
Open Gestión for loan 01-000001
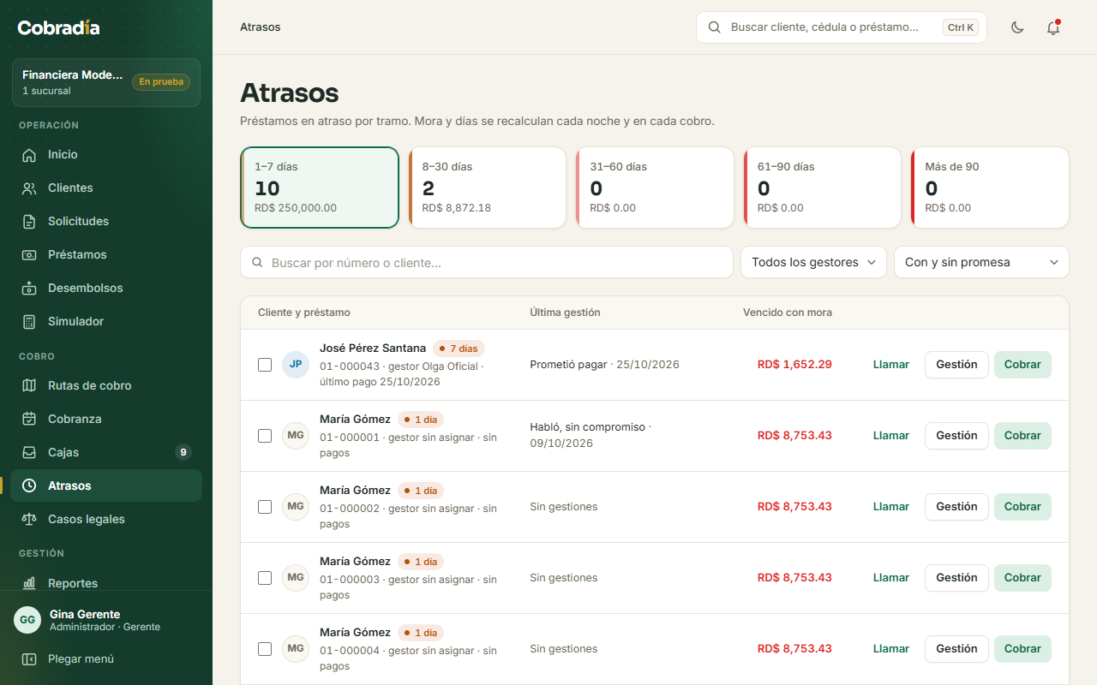(956, 436)
